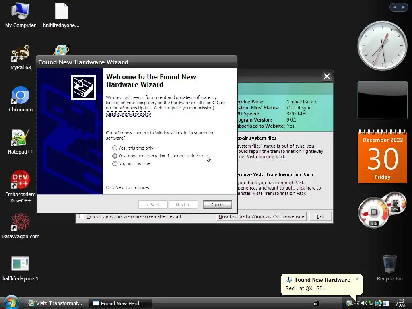This screenshot has width=412, height=309.
Task: Close the Found New Hardware balloon
Action: 357,279
